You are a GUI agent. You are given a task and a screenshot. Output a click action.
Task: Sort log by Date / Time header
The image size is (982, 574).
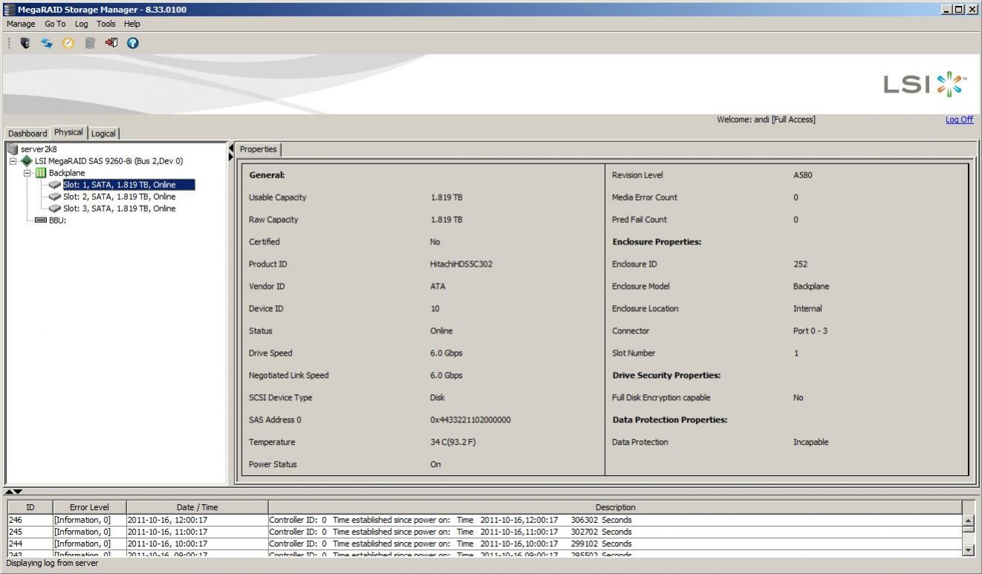(x=197, y=507)
